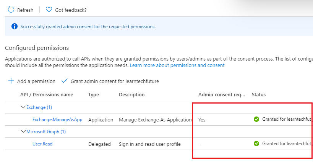Click the plus icon for adding permission
This screenshot has width=313, height=166.
pyautogui.click(x=11, y=81)
